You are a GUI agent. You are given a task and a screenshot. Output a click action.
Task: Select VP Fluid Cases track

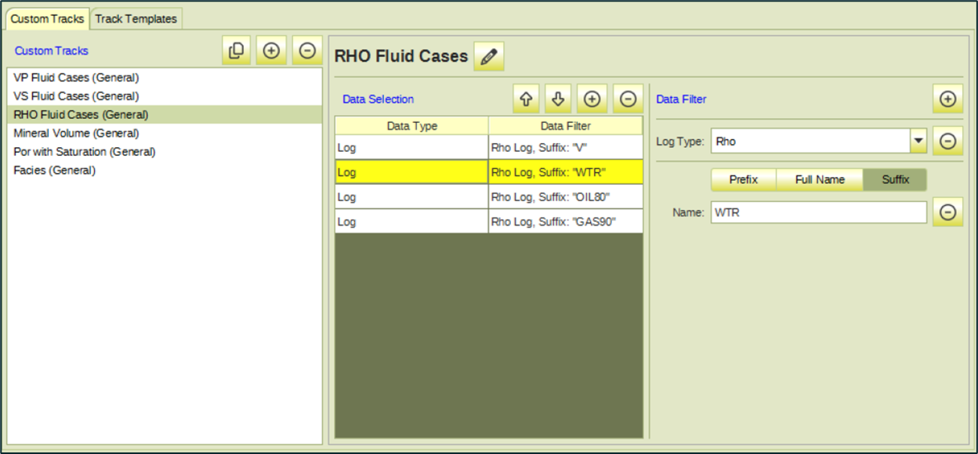coord(76,78)
